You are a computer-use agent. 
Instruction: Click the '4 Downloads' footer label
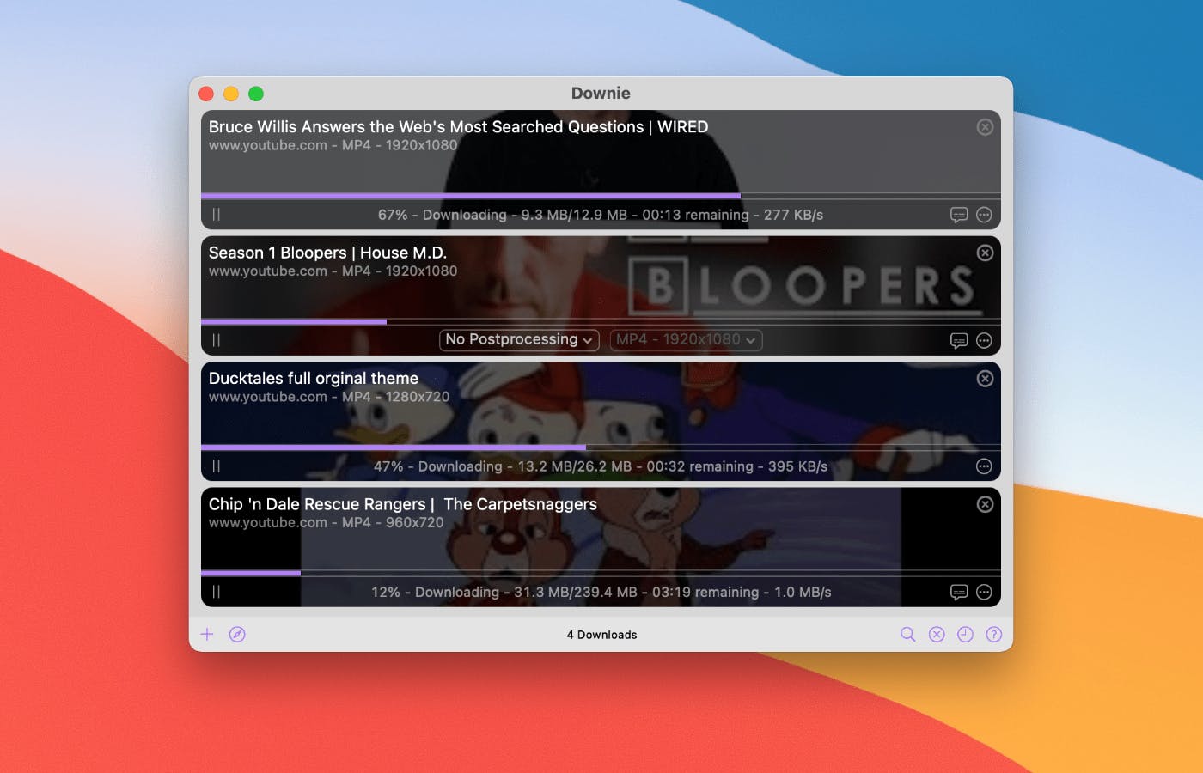point(601,635)
